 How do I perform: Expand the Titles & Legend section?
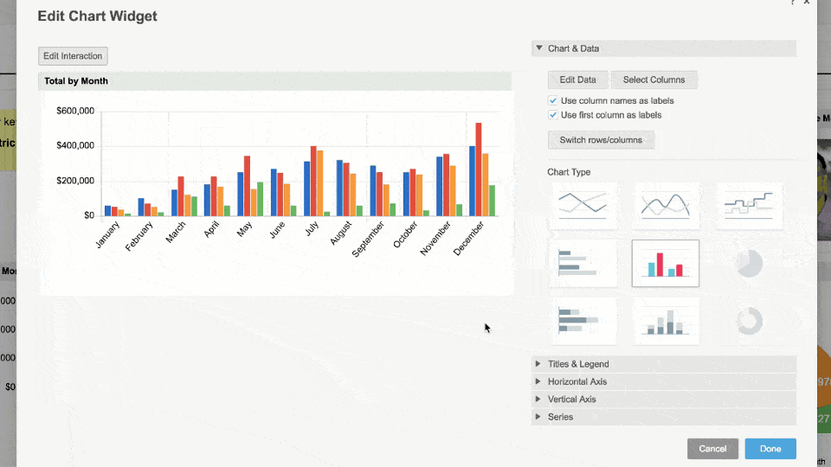tap(578, 364)
